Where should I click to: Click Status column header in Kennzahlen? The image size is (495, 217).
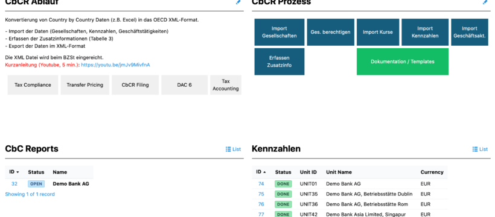pyautogui.click(x=283, y=172)
